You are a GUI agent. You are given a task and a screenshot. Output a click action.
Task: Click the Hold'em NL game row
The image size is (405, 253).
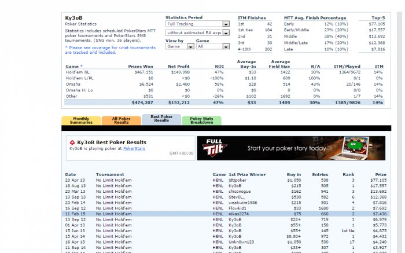pyautogui.click(x=224, y=72)
